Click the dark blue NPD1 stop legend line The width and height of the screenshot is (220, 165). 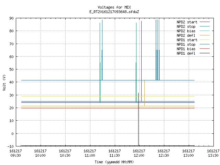[x=205, y=44]
